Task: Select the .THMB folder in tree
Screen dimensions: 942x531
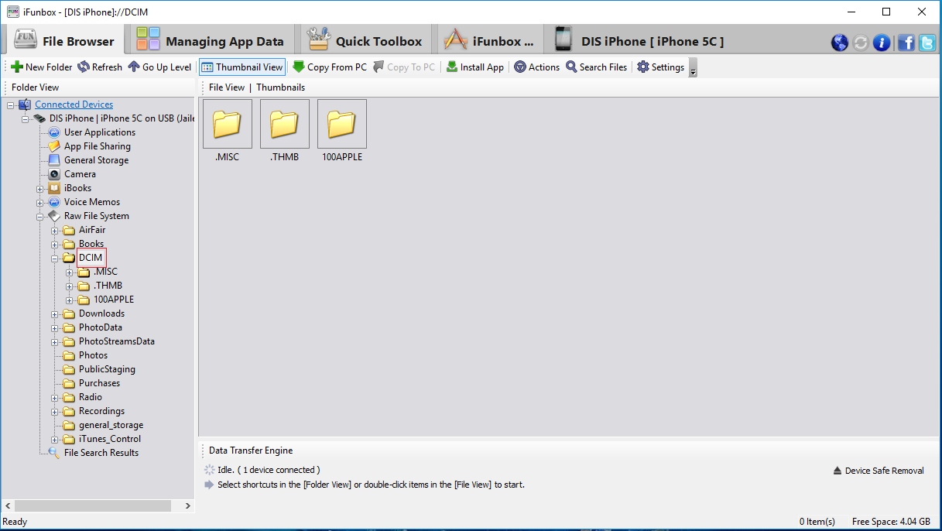Action: pos(108,286)
